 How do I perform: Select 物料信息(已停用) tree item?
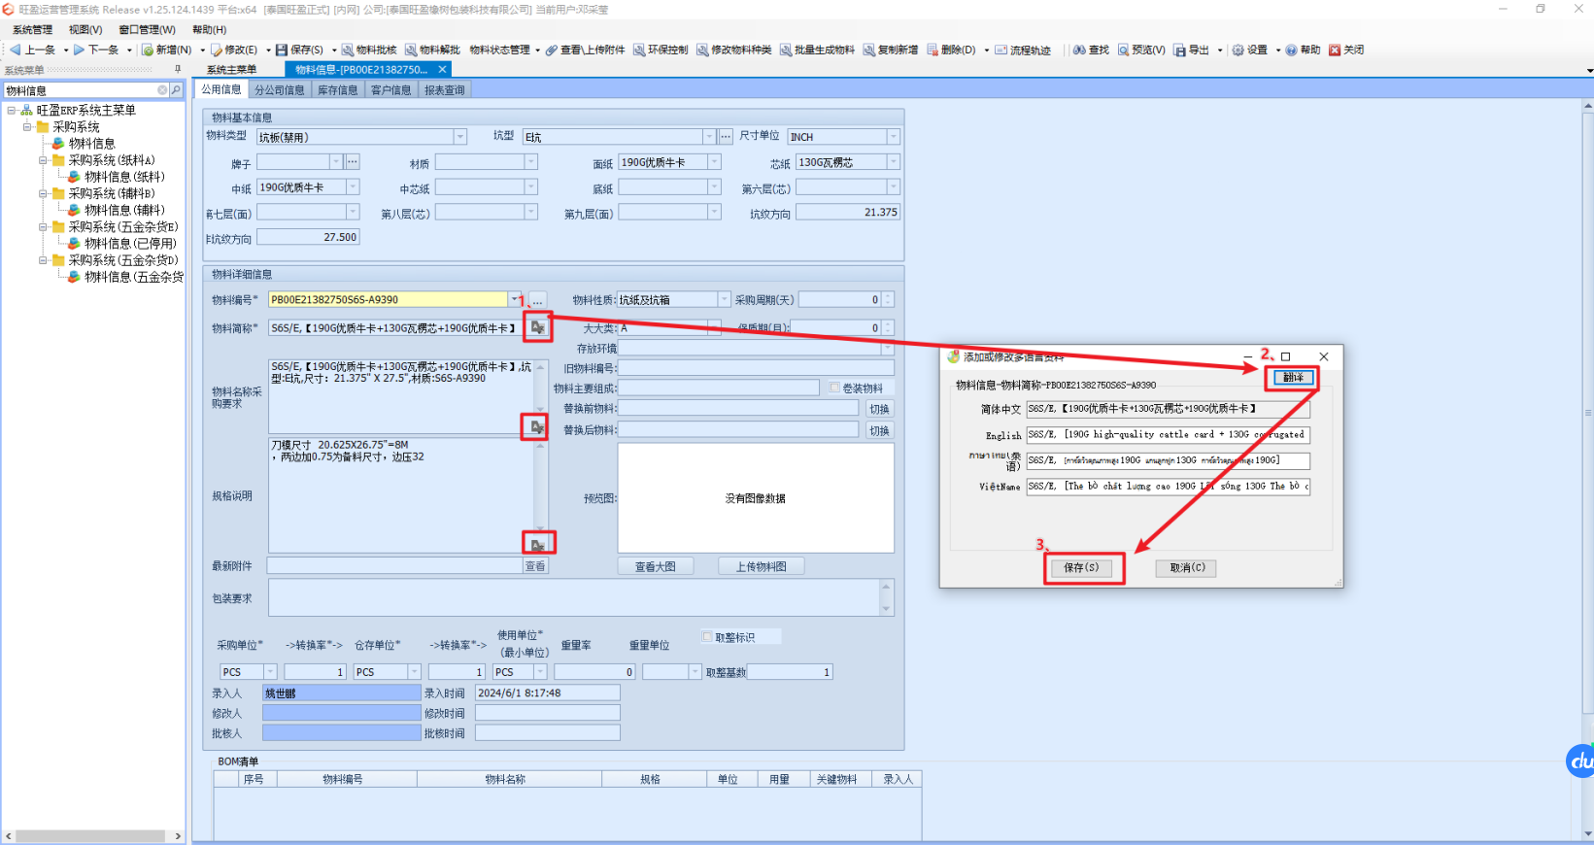coord(130,244)
